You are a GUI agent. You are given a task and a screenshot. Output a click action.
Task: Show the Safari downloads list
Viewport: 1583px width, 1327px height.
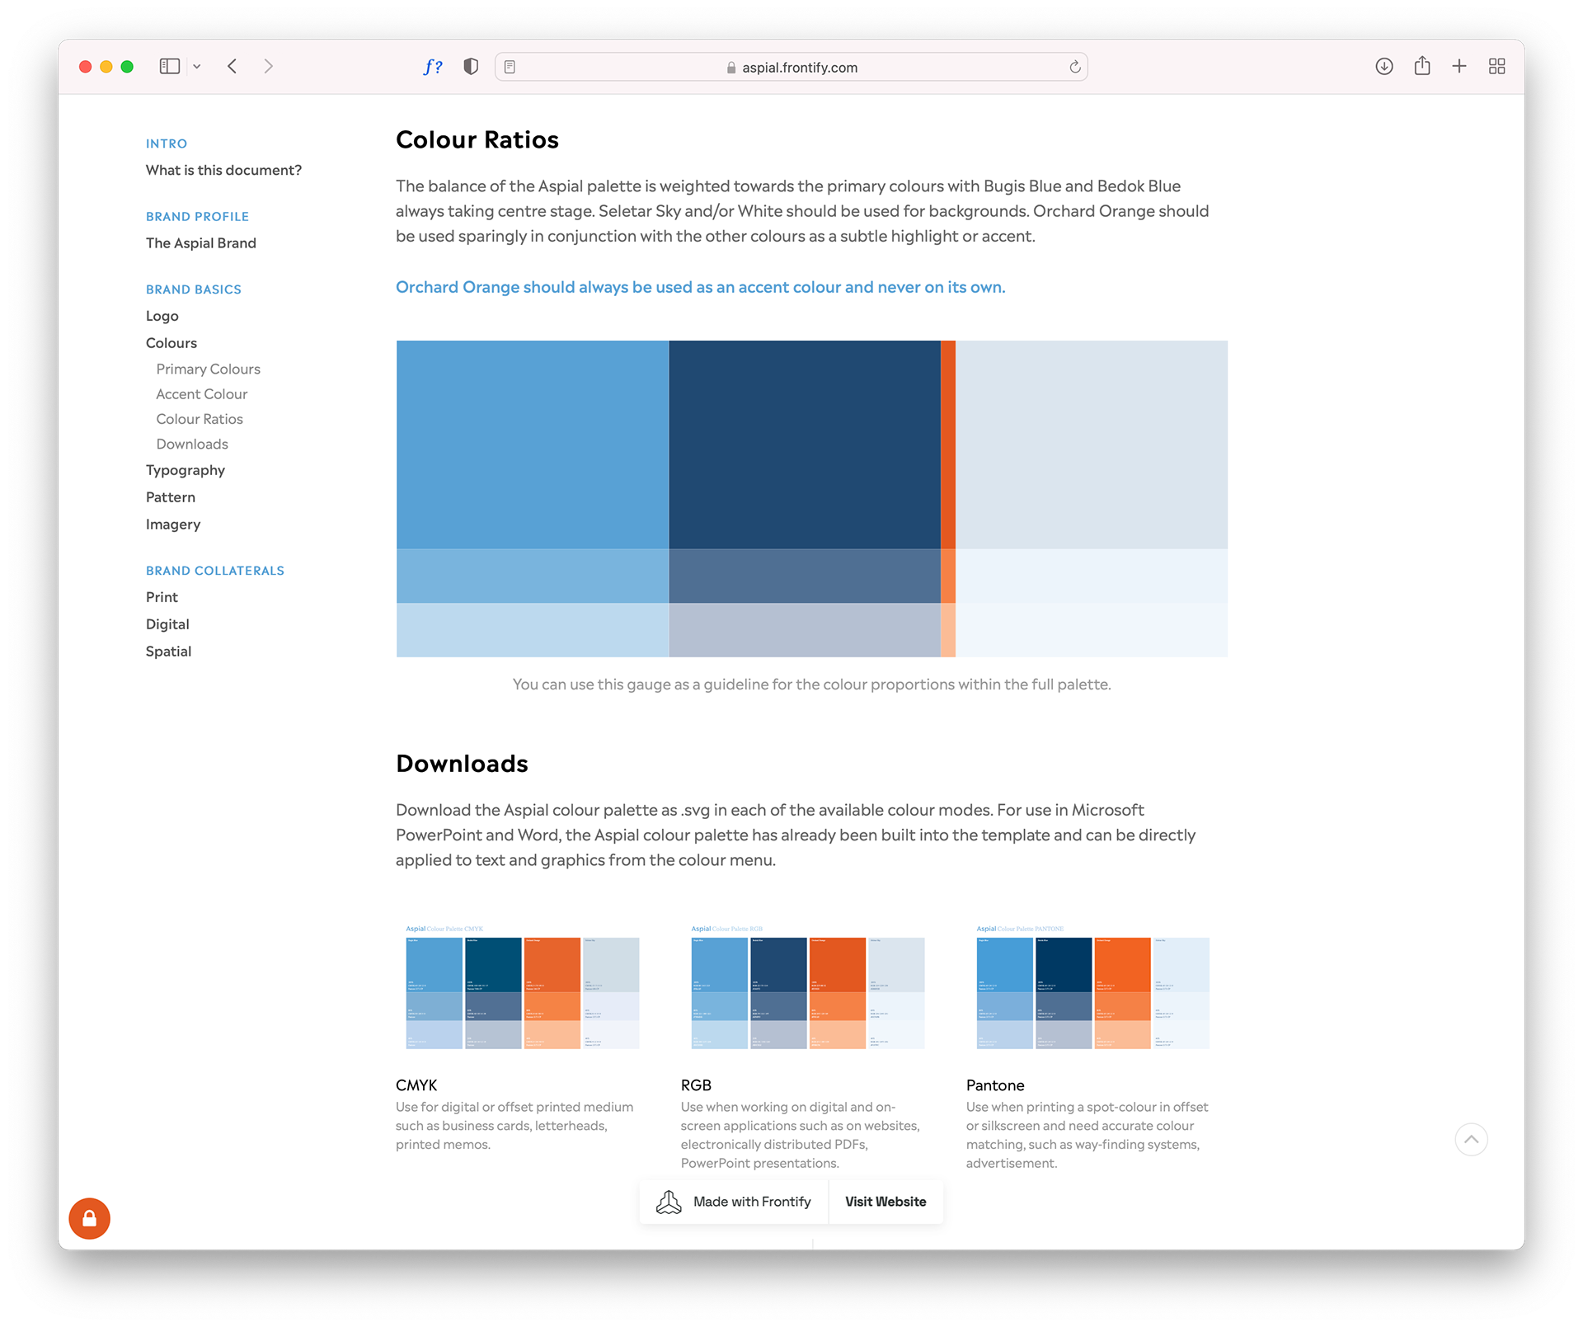click(x=1384, y=67)
